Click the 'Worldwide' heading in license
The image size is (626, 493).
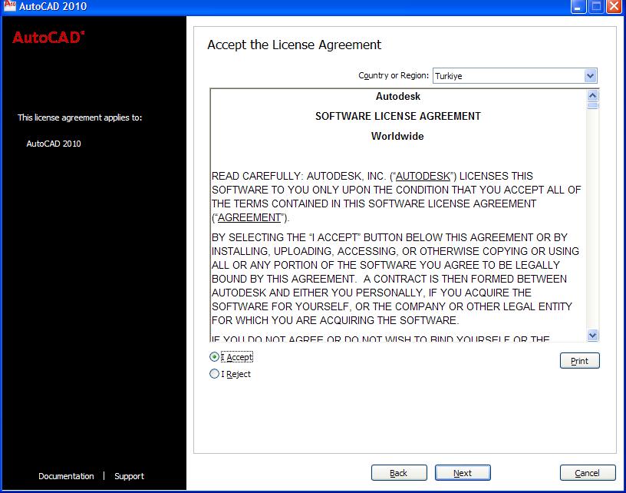[397, 136]
